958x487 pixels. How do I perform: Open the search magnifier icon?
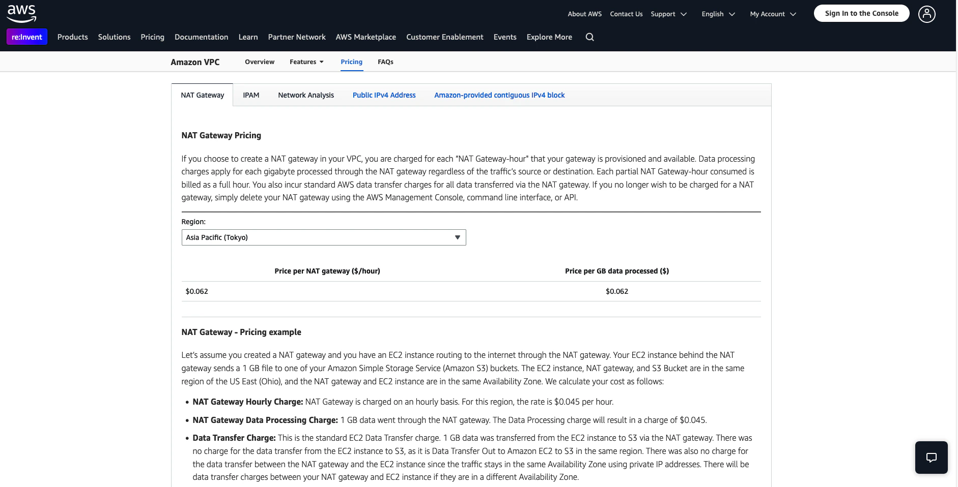[x=589, y=37]
